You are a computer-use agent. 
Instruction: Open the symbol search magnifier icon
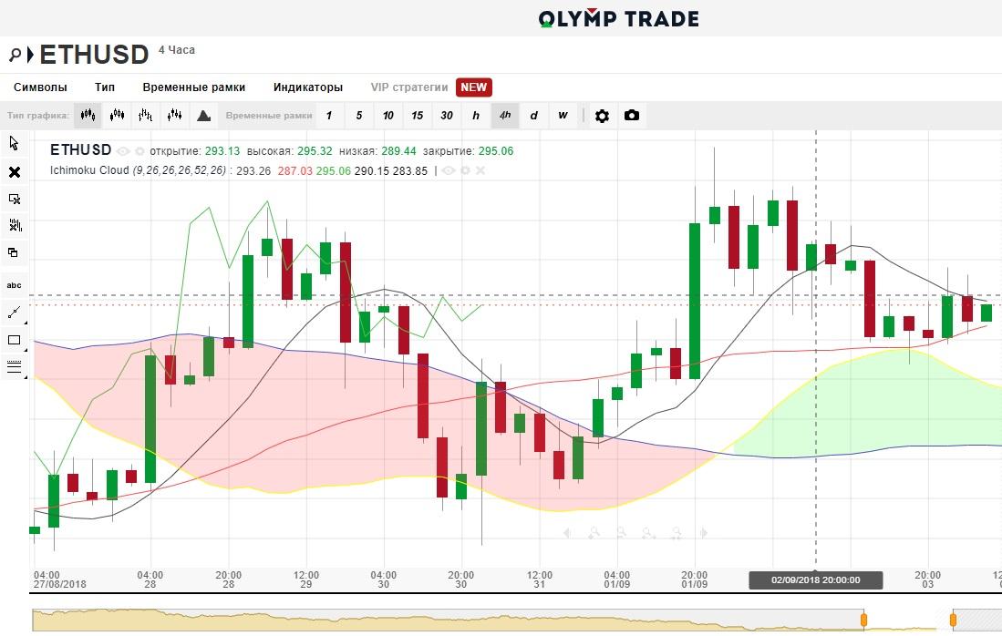pos(15,55)
